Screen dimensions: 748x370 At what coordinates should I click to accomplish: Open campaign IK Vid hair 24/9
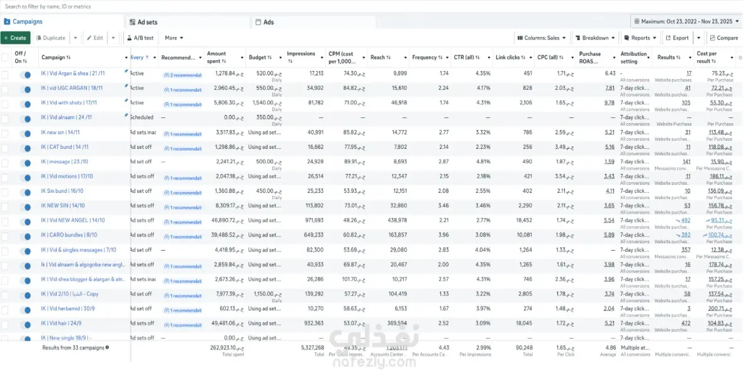tap(61, 324)
